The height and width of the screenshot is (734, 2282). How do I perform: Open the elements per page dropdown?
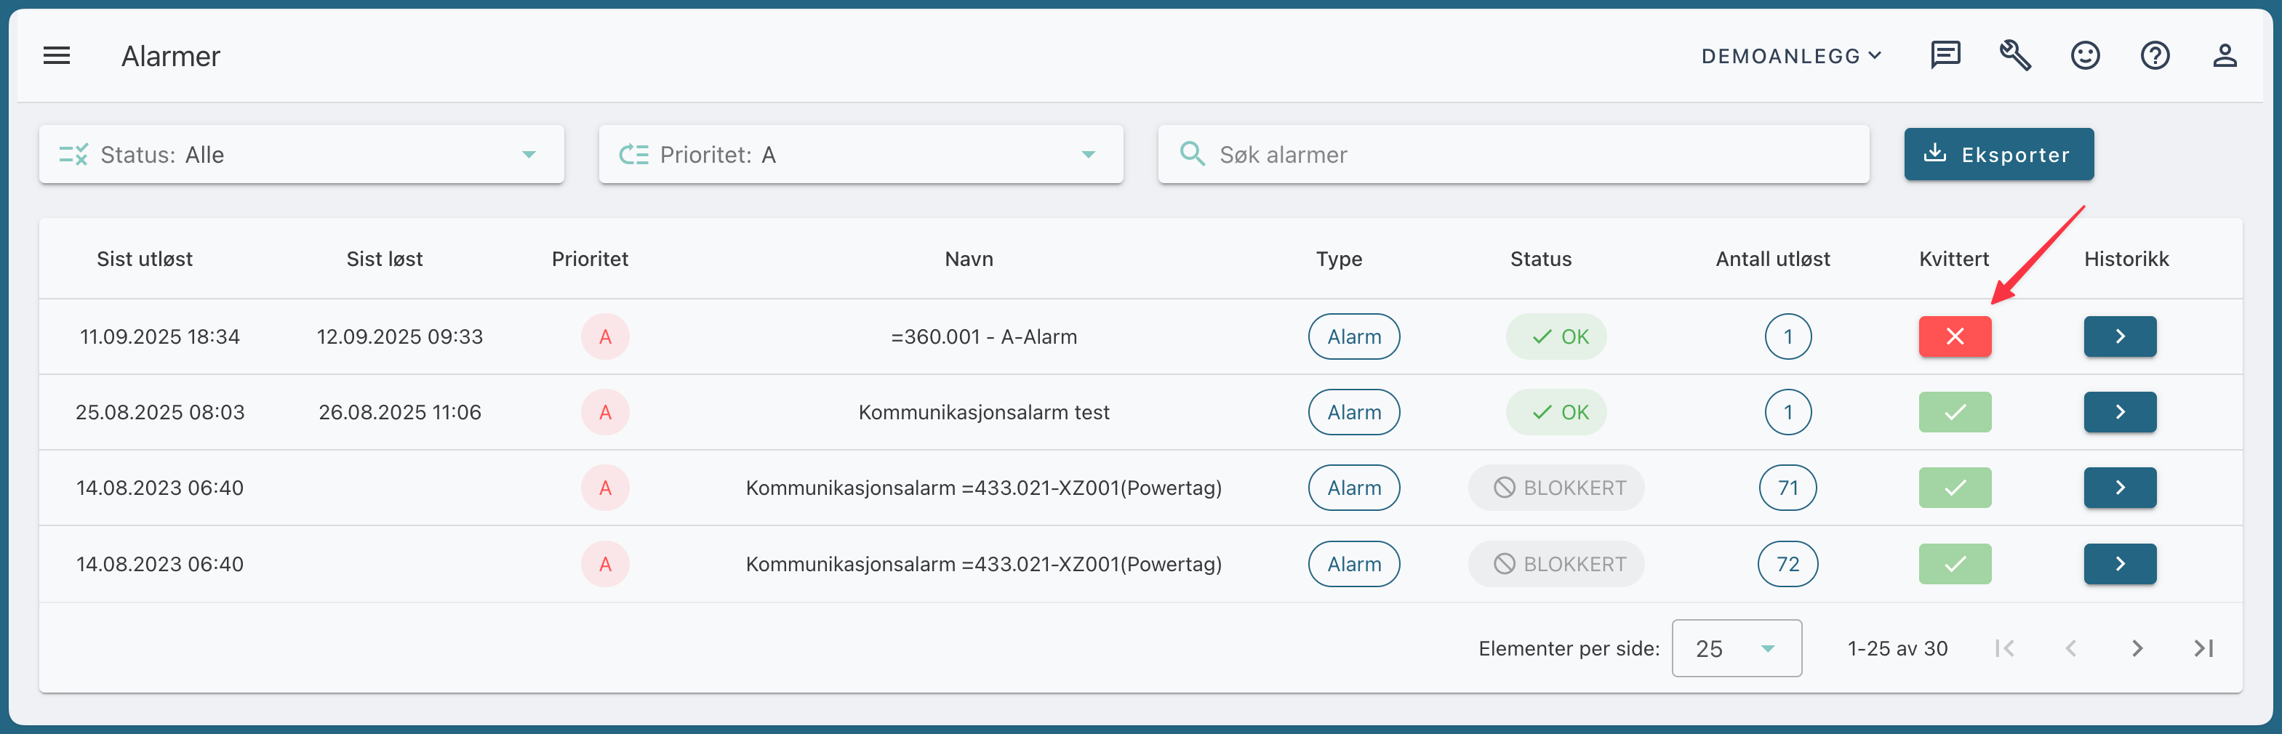point(1737,648)
